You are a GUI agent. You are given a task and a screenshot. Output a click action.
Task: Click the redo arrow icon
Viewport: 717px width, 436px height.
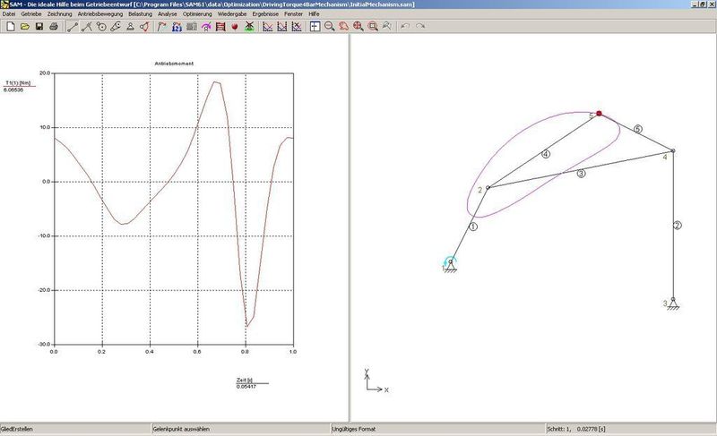420,27
